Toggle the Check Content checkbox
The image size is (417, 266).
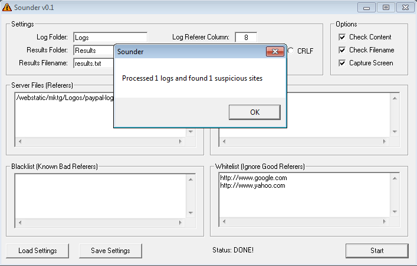[x=342, y=37]
